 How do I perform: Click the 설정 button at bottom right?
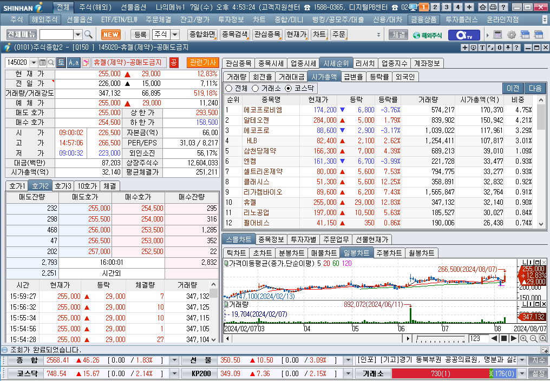[x=539, y=373]
